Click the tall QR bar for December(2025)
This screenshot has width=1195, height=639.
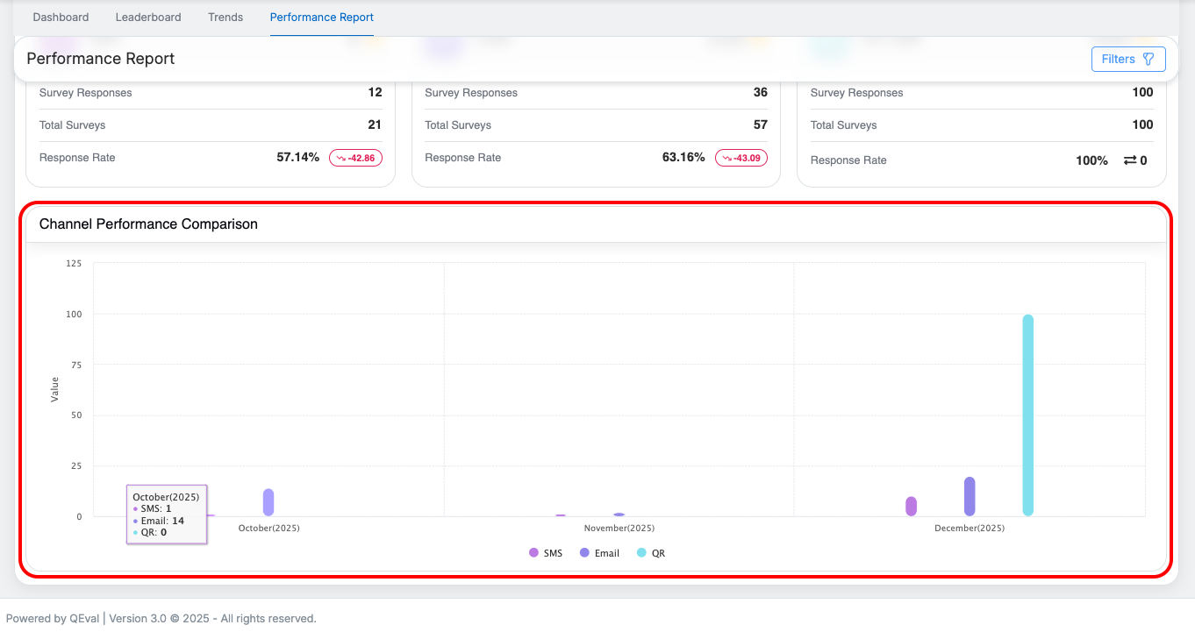click(x=1027, y=415)
